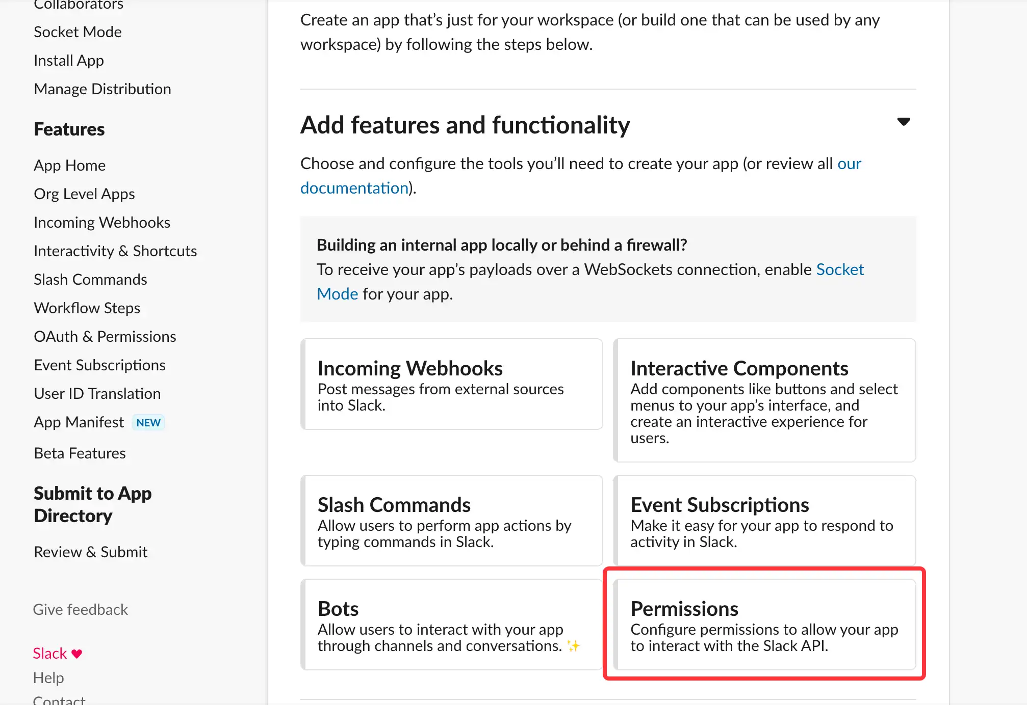
Task: Select Interactivity & Shortcuts sidebar item
Action: click(115, 251)
